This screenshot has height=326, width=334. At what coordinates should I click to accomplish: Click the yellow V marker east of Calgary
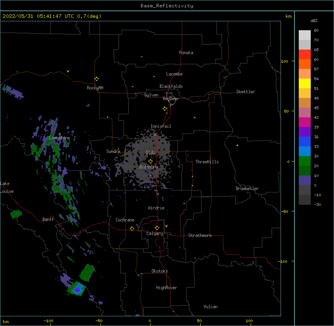pyautogui.click(x=166, y=226)
